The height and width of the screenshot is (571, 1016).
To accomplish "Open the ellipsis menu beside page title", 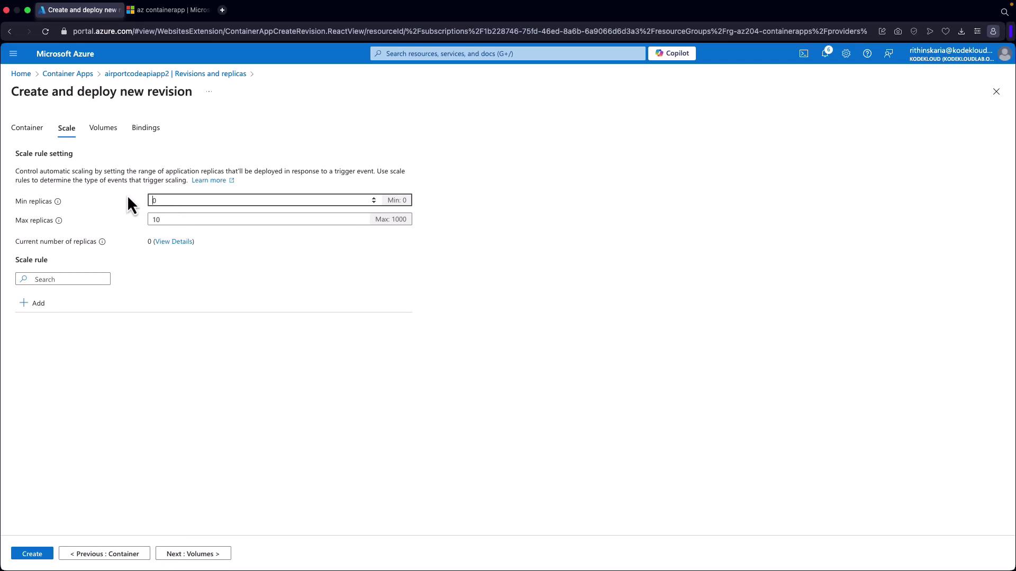I will tap(209, 91).
